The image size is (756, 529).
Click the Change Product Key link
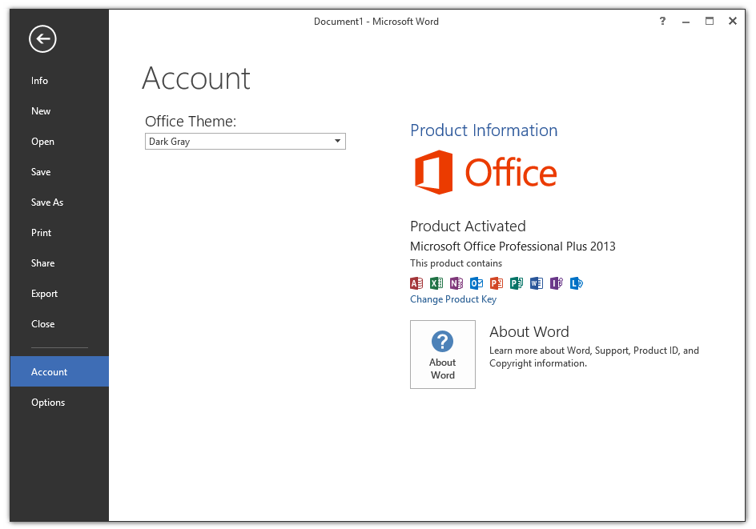point(453,299)
